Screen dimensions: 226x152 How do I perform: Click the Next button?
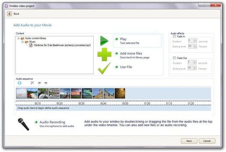[x=189, y=141]
